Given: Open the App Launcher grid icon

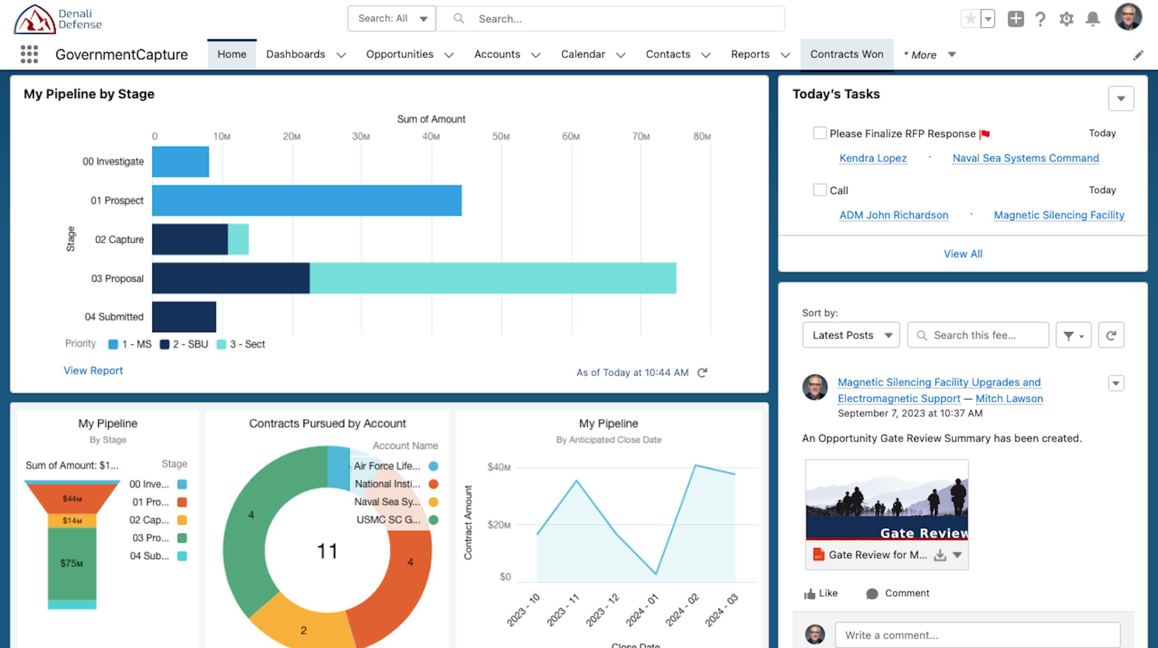Looking at the screenshot, I should coord(29,54).
